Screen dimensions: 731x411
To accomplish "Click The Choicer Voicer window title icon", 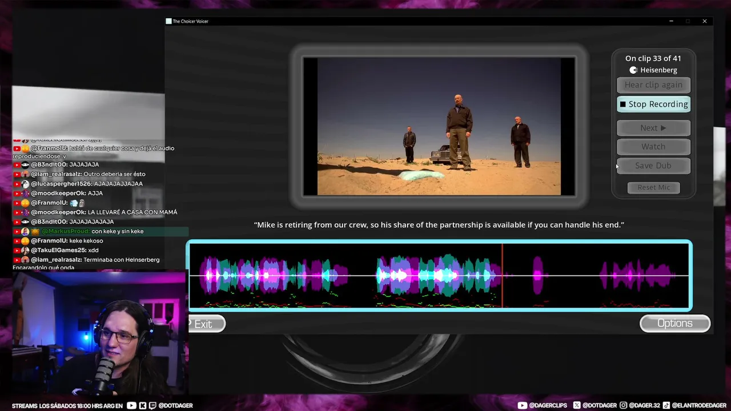I will click(x=168, y=21).
